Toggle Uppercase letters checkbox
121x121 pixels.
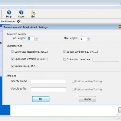(x=12, y=59)
